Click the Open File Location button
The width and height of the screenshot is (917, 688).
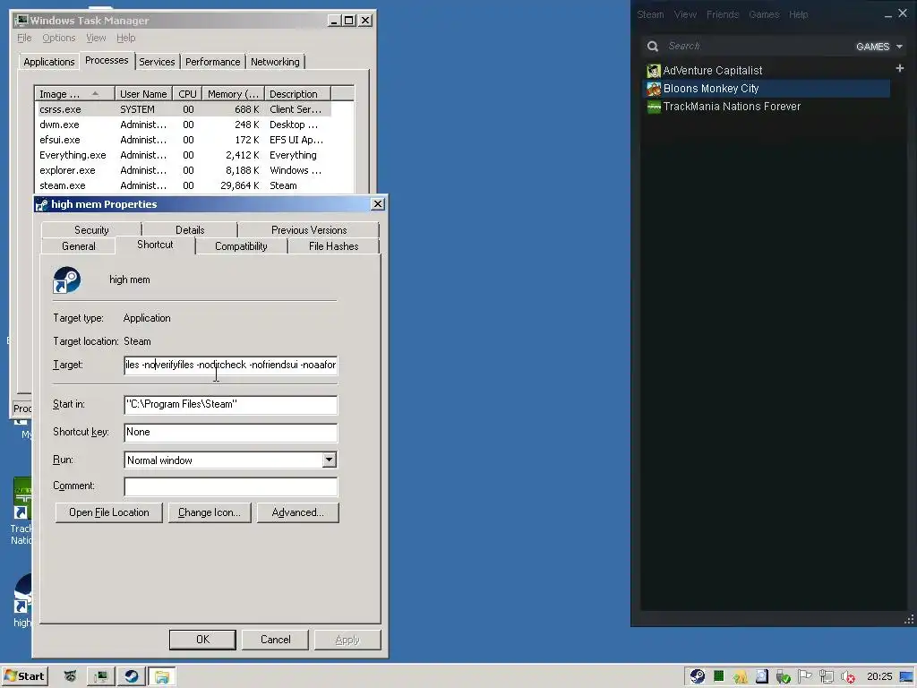(x=108, y=512)
